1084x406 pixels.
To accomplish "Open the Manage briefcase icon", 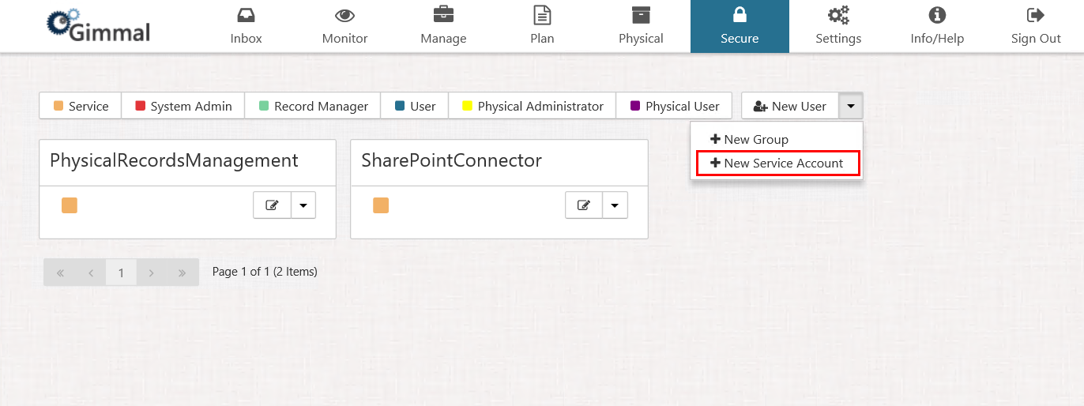I will [443, 16].
